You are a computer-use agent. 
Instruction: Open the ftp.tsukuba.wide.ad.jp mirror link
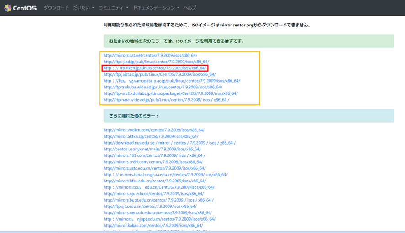163,87
